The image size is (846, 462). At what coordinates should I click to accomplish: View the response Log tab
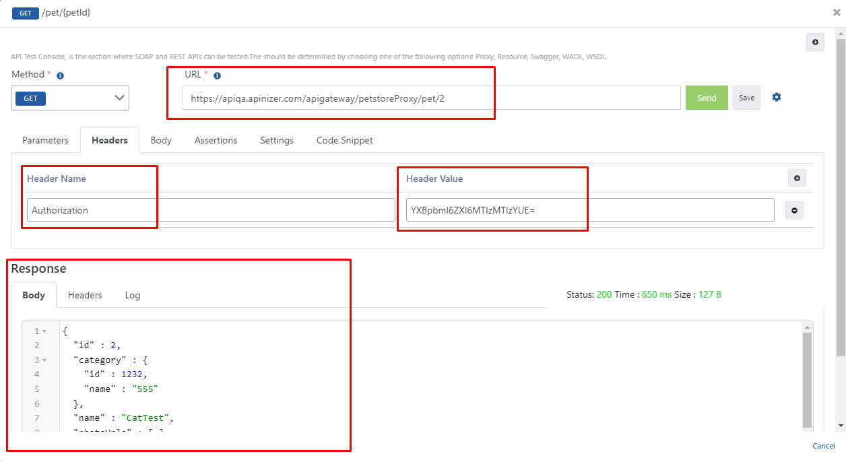coord(133,295)
